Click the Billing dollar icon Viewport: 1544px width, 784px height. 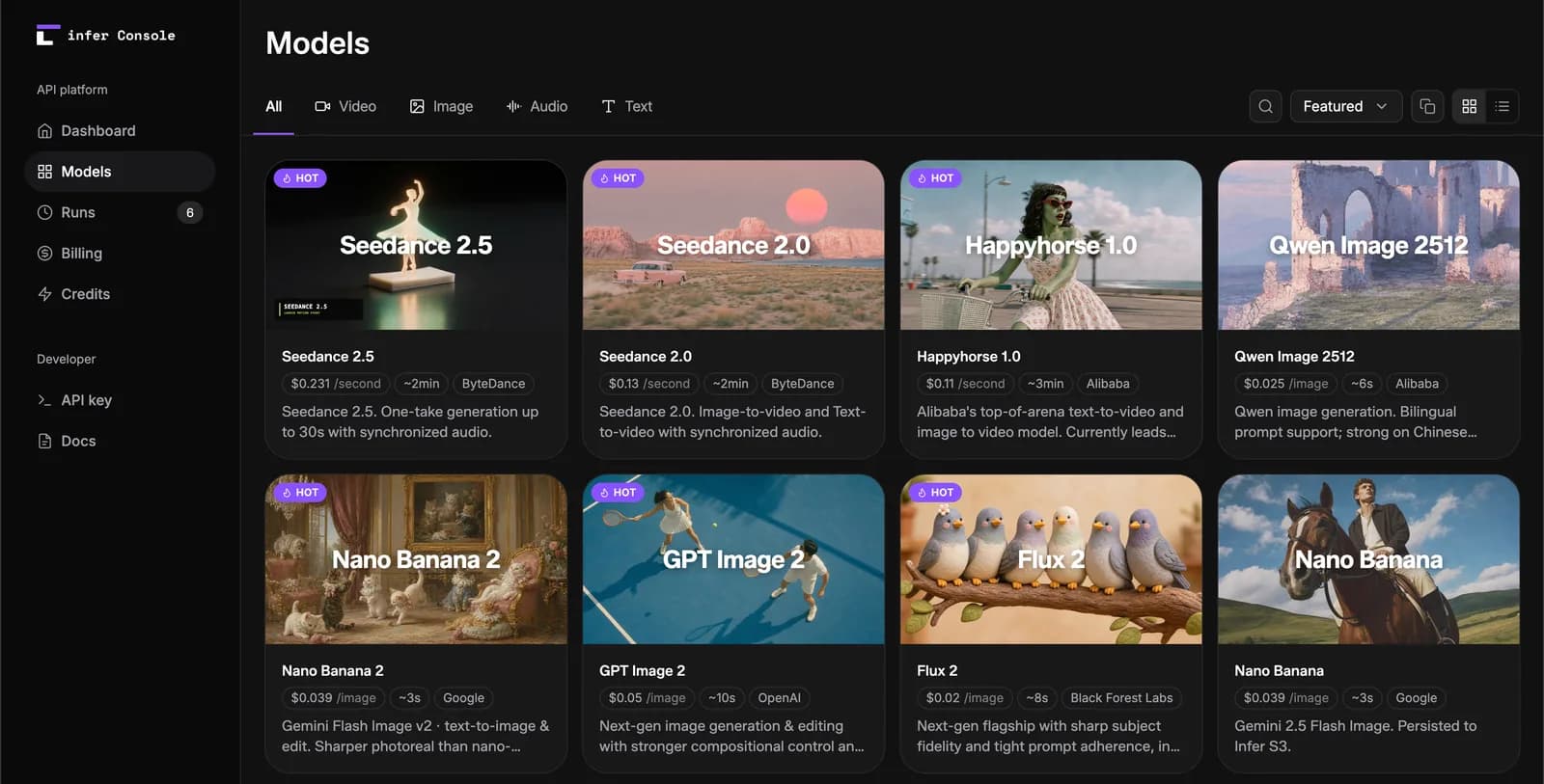click(x=44, y=253)
